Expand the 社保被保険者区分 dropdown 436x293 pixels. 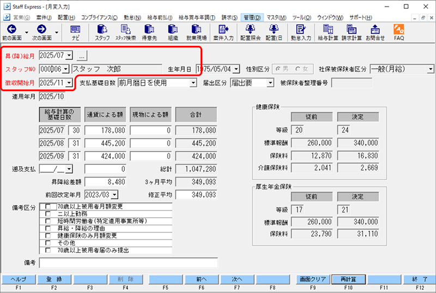(431, 69)
